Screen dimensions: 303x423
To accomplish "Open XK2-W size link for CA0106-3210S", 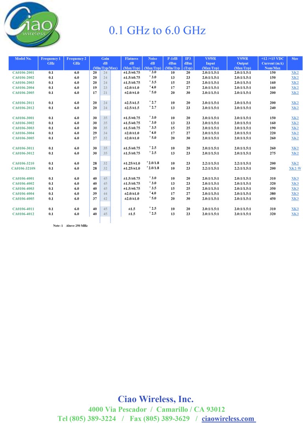I will 295,168.
